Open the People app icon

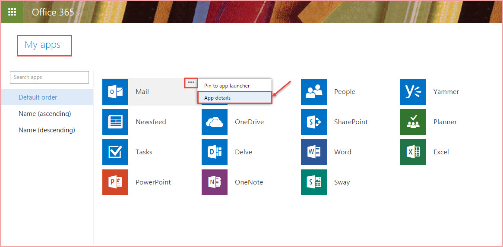pos(314,92)
